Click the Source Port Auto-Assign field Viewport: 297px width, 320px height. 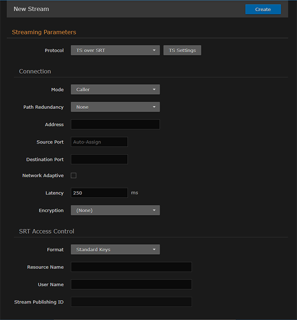(99, 142)
